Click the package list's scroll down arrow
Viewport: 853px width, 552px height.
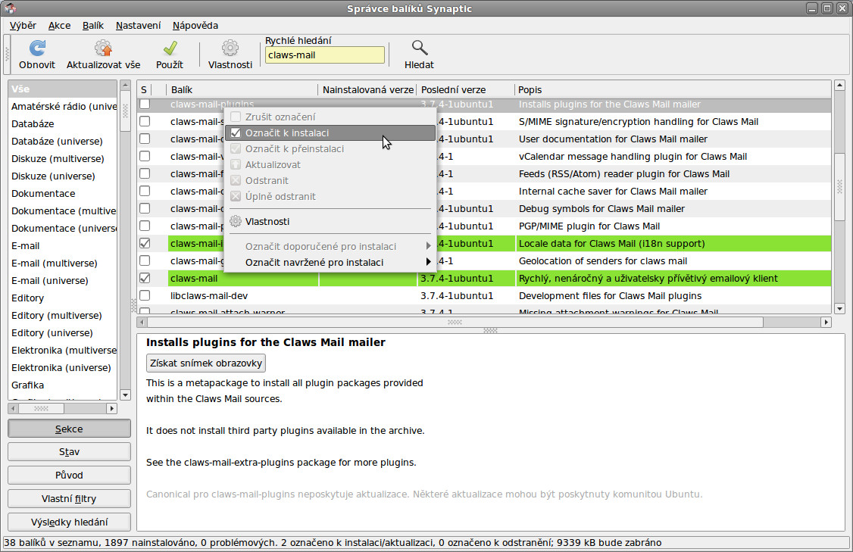(839, 309)
